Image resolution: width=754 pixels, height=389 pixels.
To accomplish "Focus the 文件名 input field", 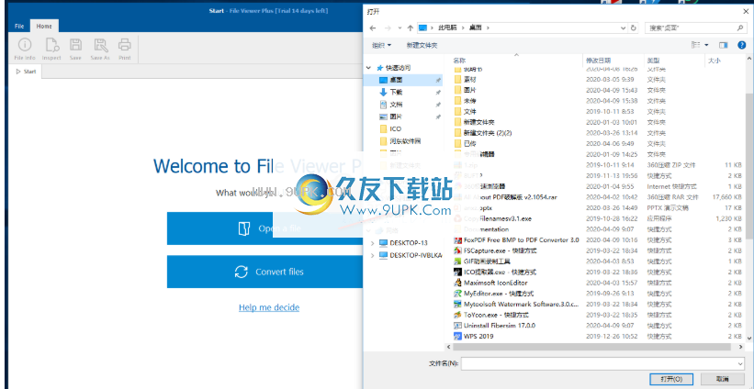I will pyautogui.click(x=598, y=363).
